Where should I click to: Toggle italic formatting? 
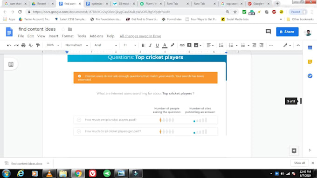click(150, 45)
